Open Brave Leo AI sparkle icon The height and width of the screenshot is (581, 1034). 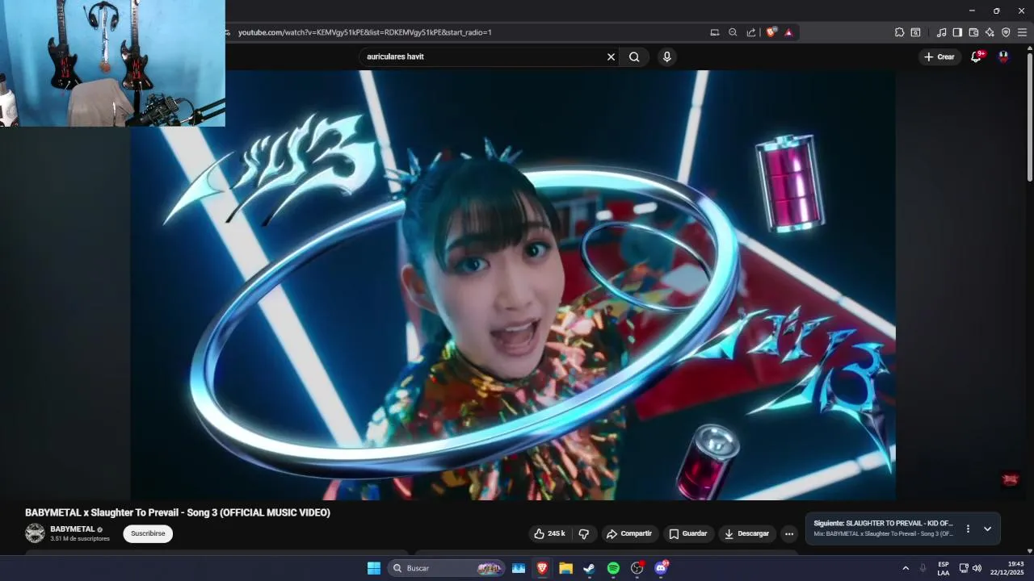[x=990, y=32]
